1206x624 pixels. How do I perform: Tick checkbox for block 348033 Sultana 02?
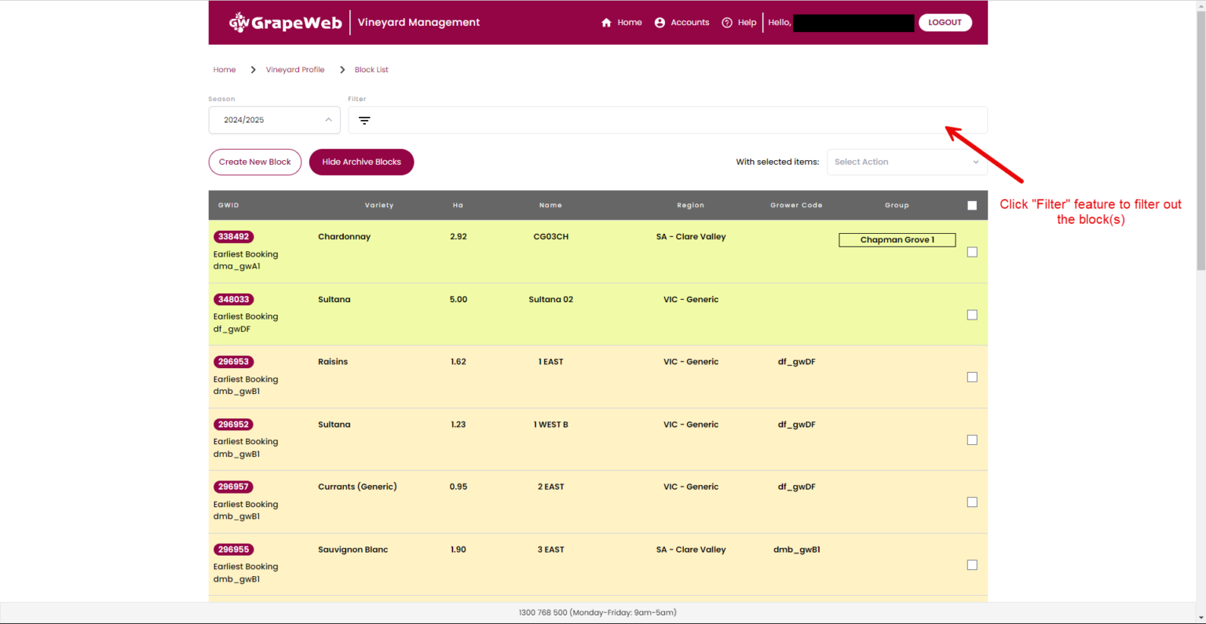pos(972,315)
